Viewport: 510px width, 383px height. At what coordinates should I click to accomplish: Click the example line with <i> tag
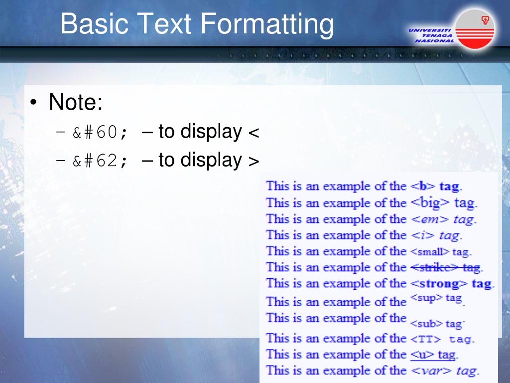coord(364,235)
